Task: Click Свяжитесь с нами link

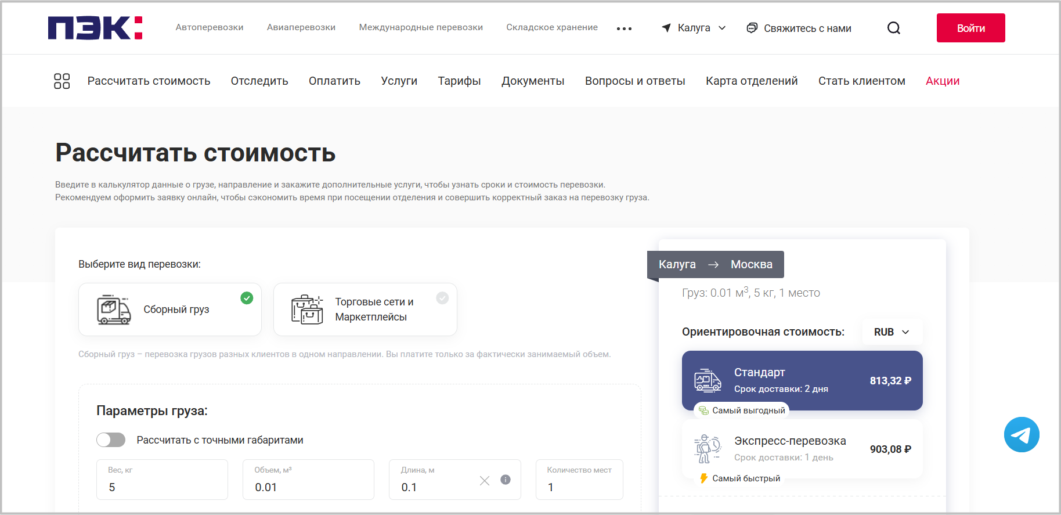Action: (x=807, y=28)
